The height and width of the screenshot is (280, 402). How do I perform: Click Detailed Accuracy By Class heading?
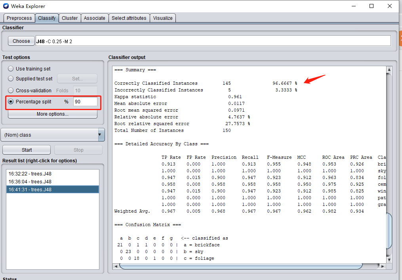click(162, 144)
